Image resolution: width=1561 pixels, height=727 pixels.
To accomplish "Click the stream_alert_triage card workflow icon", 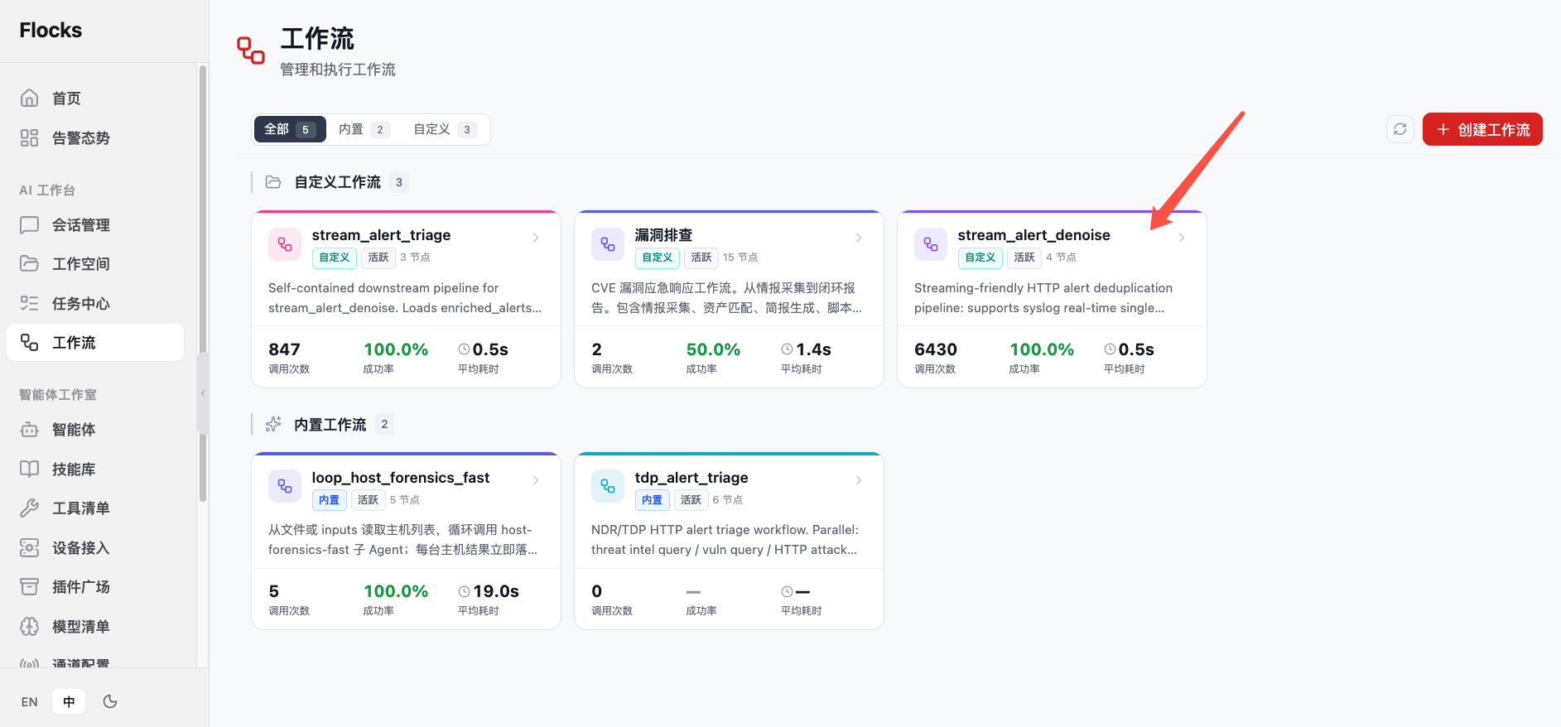I will point(285,244).
